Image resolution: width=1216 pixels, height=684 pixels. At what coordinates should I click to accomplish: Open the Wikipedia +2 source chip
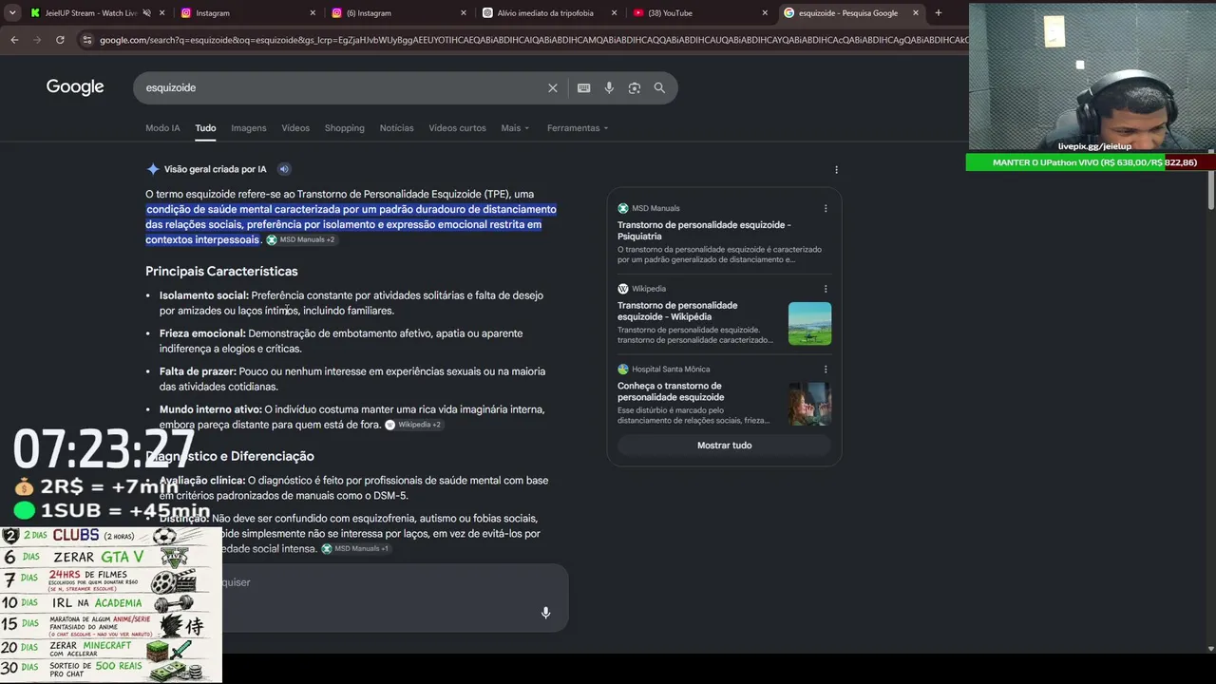(x=413, y=425)
